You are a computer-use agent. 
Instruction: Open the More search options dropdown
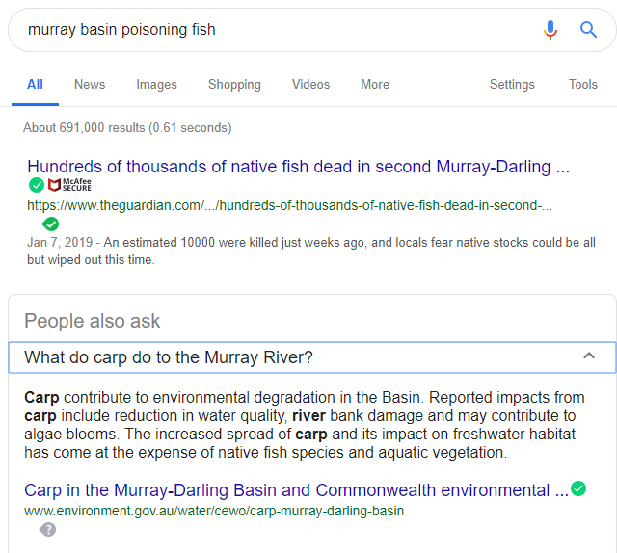click(x=375, y=85)
